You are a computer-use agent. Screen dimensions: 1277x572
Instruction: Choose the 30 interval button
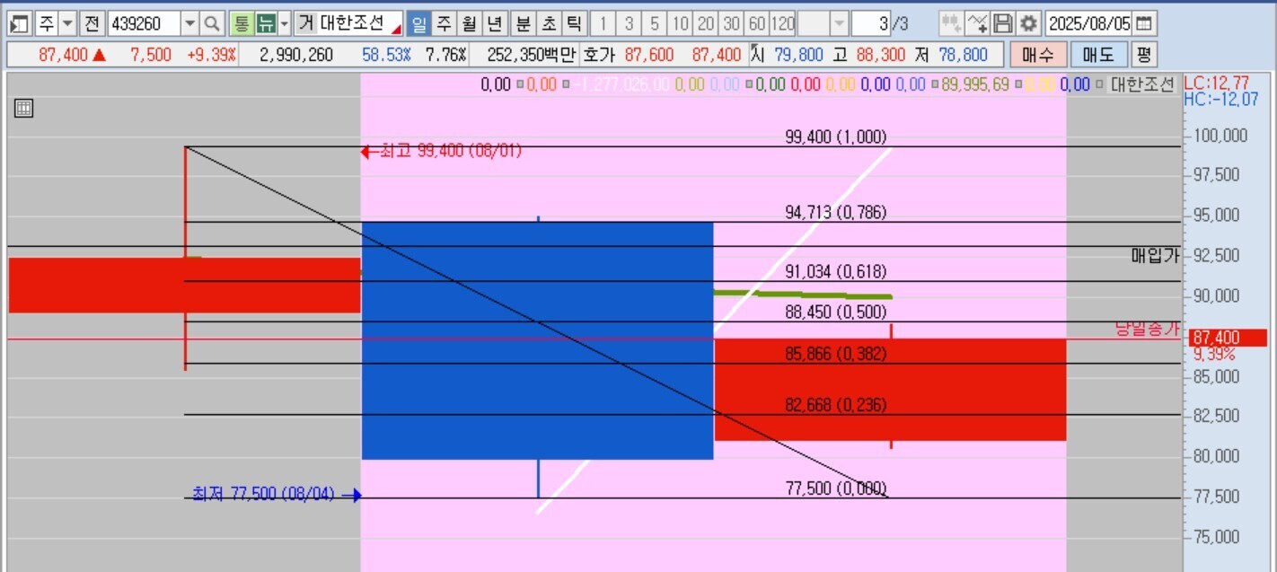click(733, 23)
